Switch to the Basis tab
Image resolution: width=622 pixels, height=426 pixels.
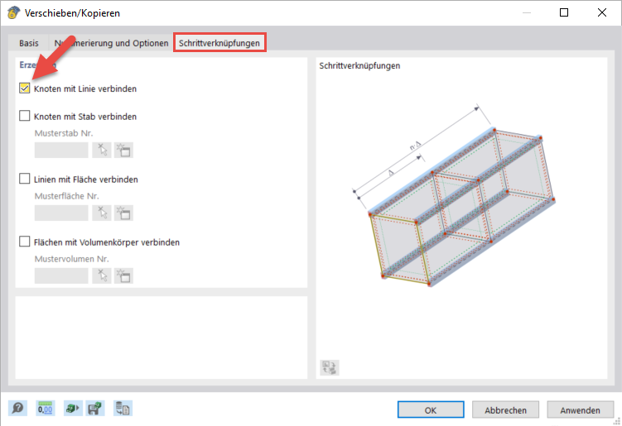click(28, 43)
